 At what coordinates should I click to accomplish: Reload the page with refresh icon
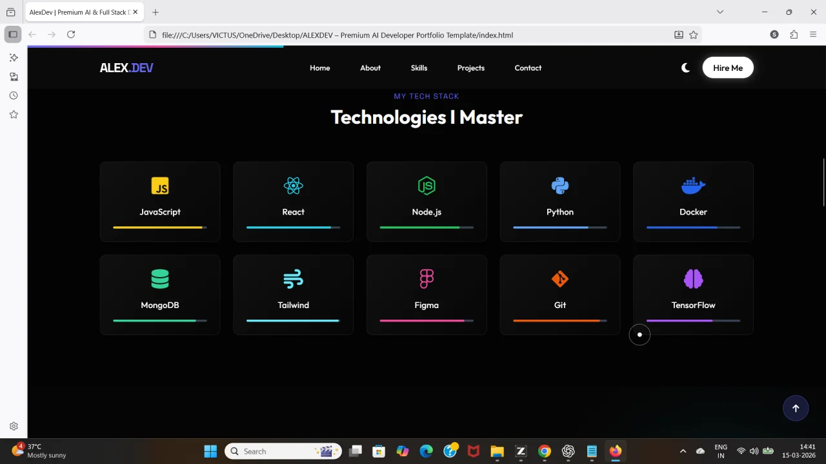tap(71, 34)
